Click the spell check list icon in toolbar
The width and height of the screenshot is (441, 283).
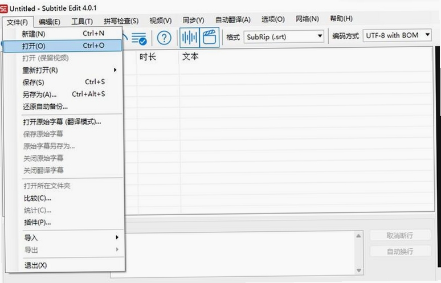[139, 39]
